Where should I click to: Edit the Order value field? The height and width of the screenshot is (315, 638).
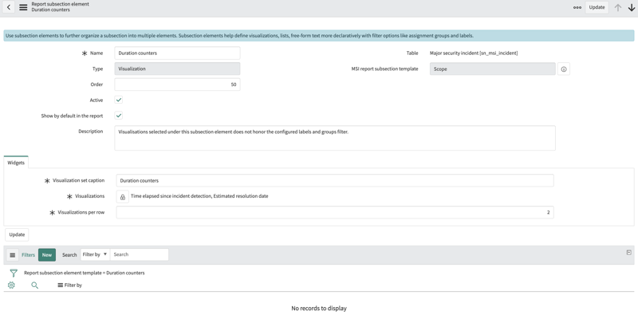[177, 85]
